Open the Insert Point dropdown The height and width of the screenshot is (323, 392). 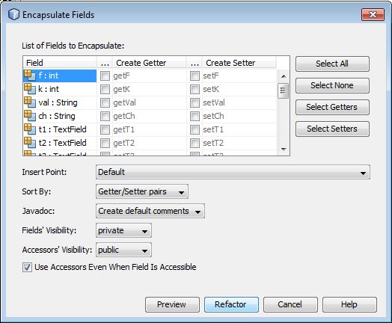pyautogui.click(x=233, y=172)
